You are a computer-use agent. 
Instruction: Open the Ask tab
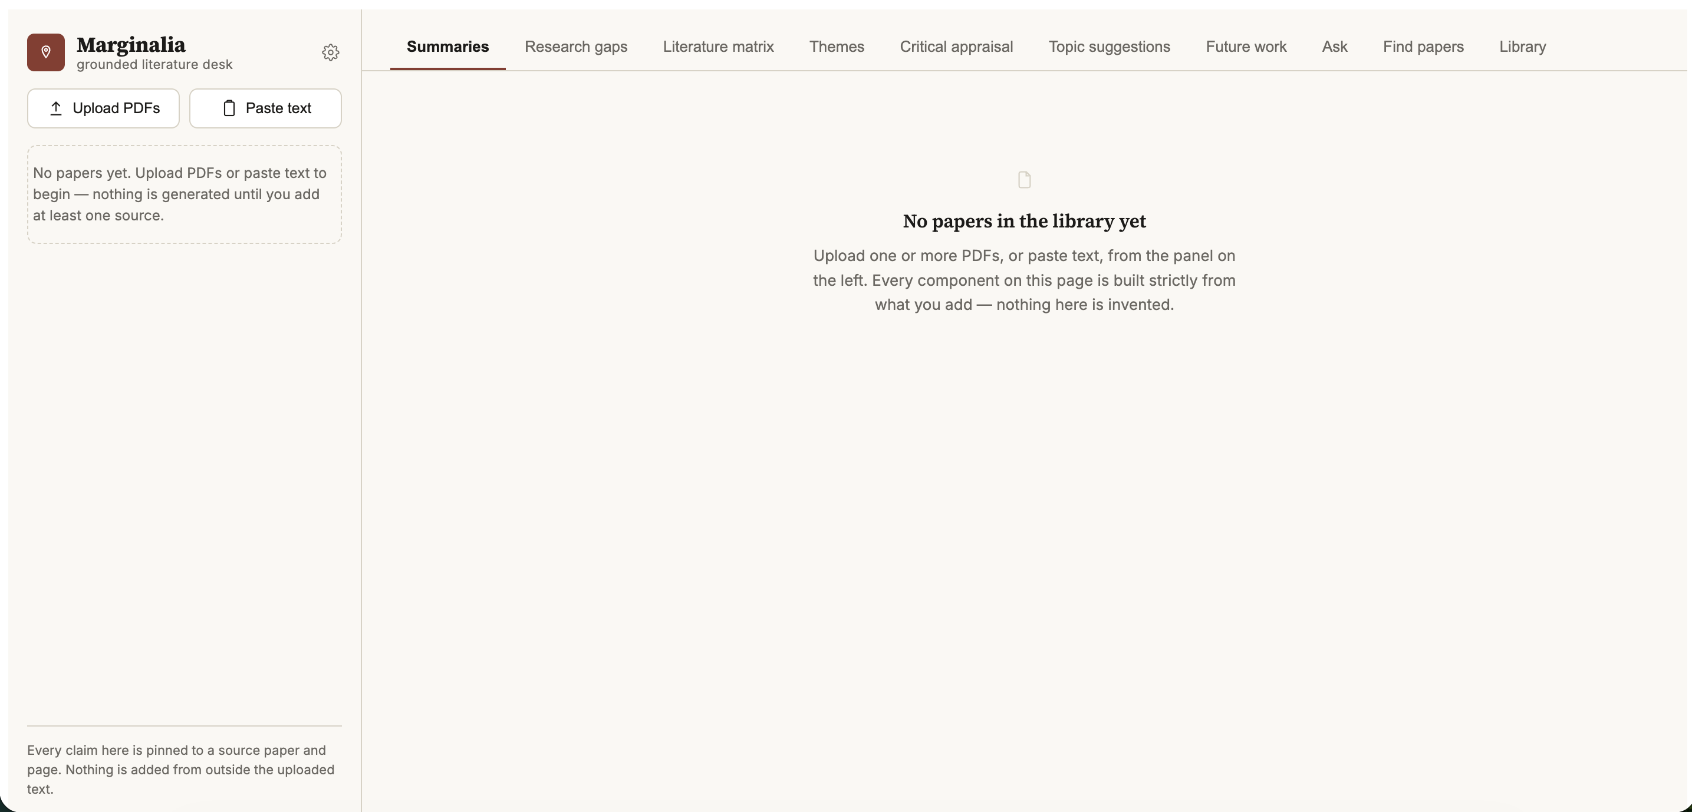(1334, 47)
